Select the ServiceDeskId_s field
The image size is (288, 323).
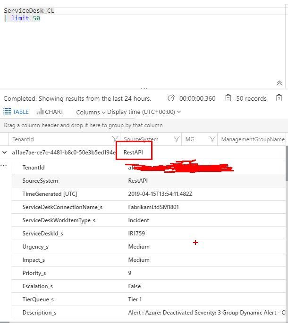click(43, 234)
